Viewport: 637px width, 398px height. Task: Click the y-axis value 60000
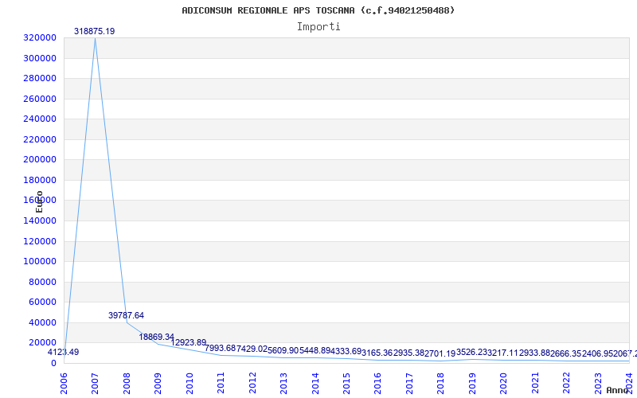(x=42, y=302)
